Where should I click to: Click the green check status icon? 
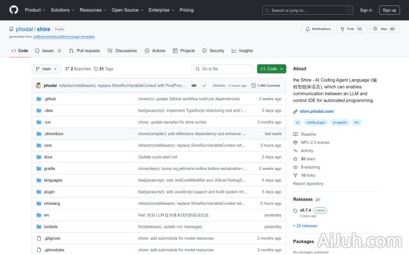tap(204, 86)
